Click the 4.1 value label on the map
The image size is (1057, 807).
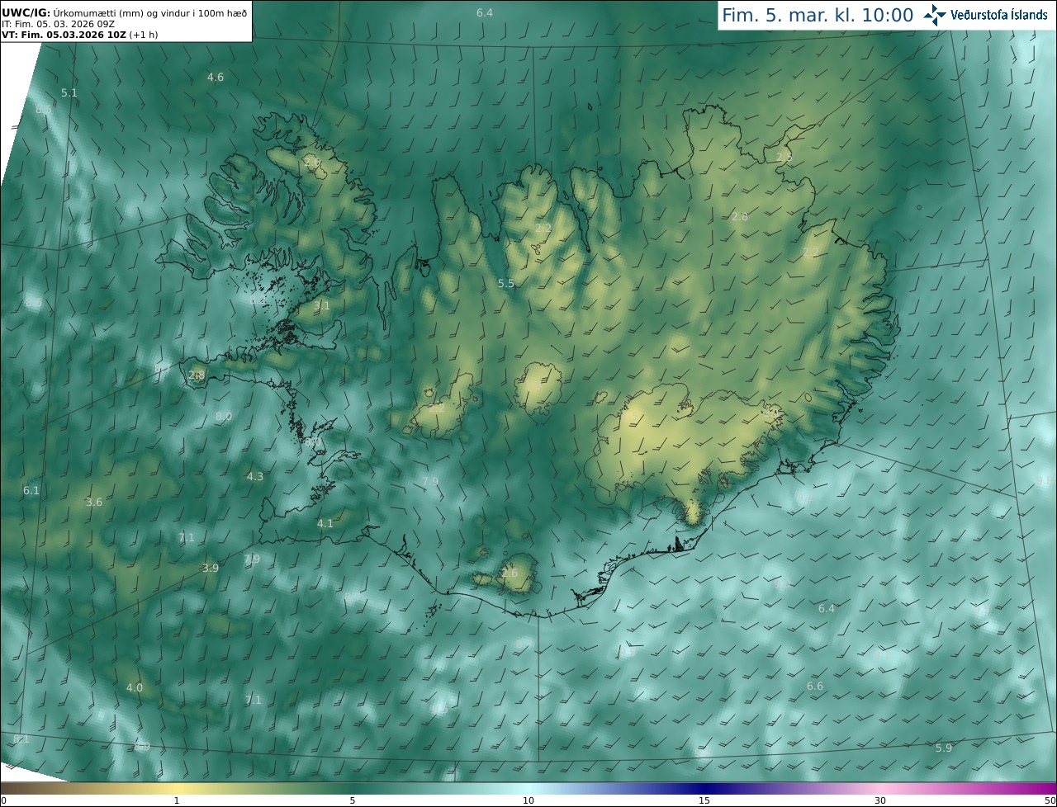coord(325,524)
